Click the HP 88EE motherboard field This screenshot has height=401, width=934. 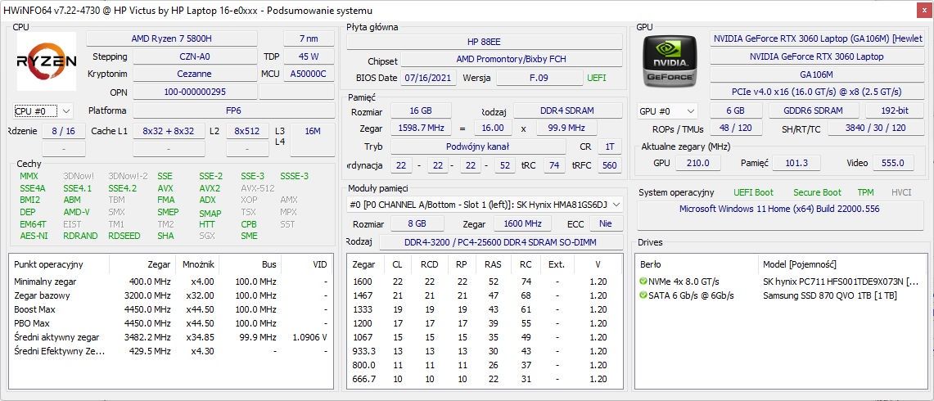pos(485,42)
